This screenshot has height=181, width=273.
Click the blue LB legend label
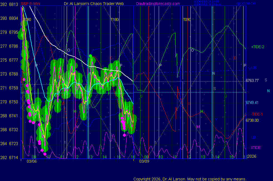pyautogui.click(x=254, y=137)
